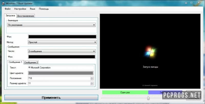
Task: Focus the Положение field showing 718
Action: (59, 78)
